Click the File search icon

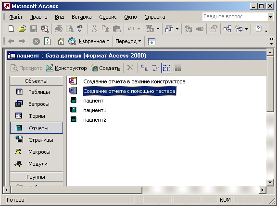click(45, 29)
